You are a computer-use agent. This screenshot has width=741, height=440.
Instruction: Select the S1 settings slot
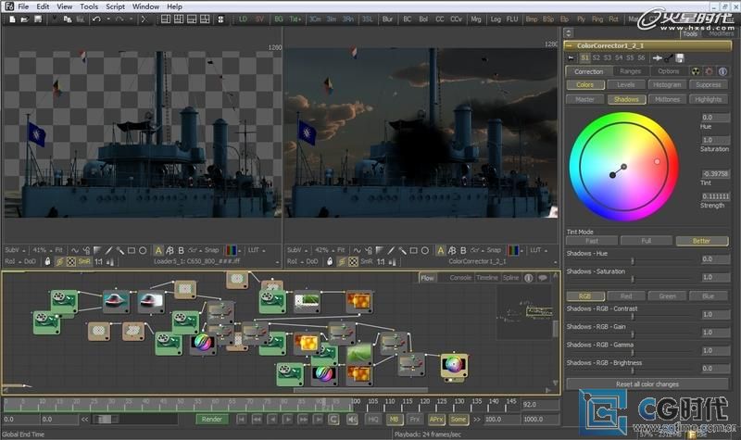(x=585, y=57)
